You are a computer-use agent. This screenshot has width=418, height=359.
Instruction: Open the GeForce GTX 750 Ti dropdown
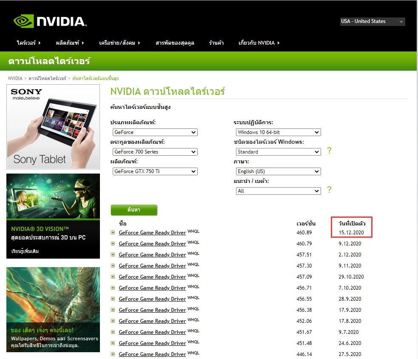(x=155, y=171)
